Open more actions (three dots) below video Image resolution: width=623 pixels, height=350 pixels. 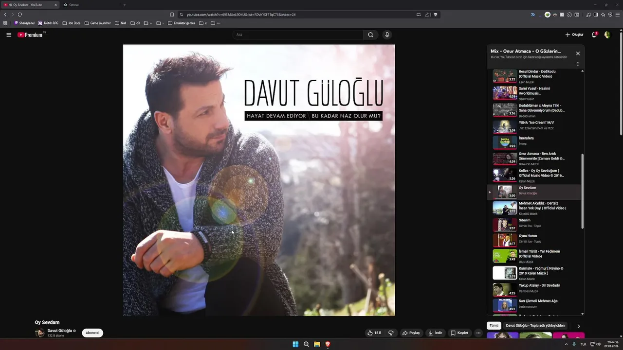[x=478, y=333]
